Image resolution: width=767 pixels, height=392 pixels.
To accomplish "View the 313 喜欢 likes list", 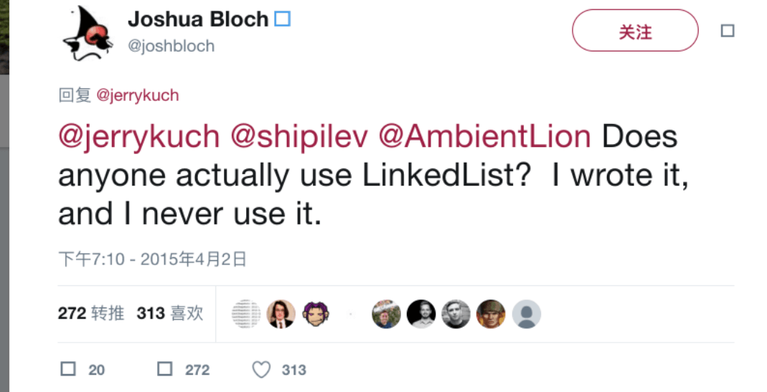I will [x=169, y=313].
